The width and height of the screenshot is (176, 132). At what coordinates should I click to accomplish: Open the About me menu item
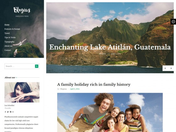pyautogui.click(x=8, y=46)
